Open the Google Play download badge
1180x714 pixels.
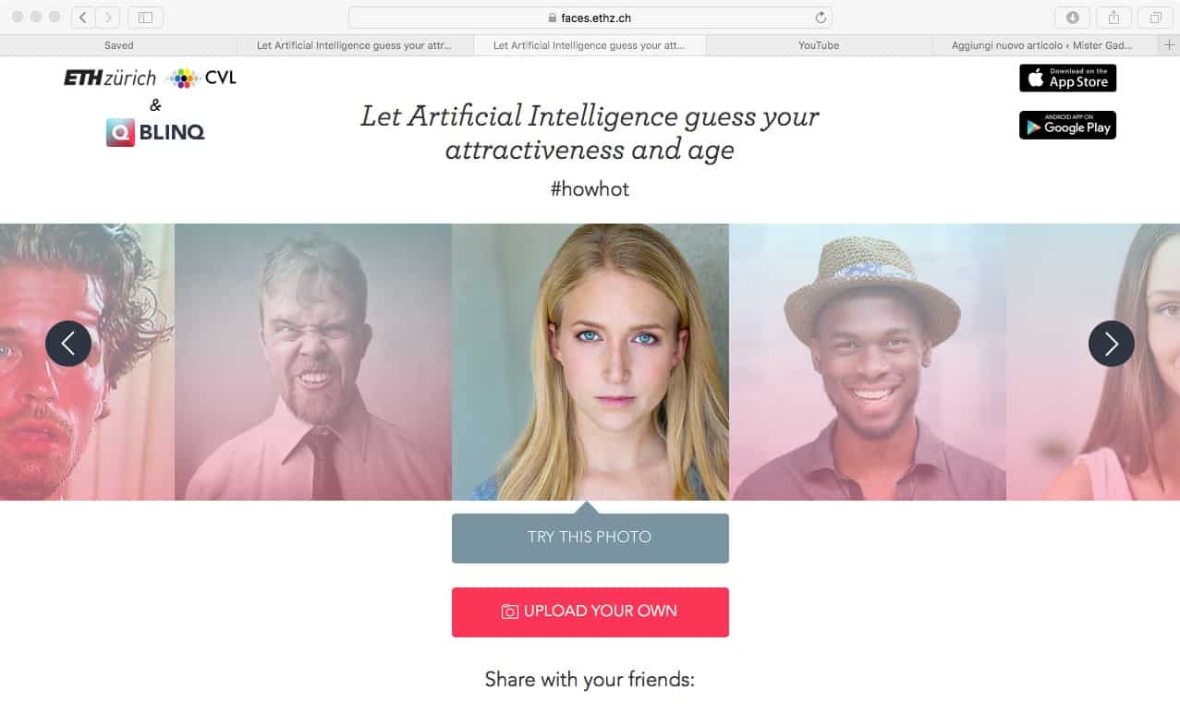(1068, 125)
